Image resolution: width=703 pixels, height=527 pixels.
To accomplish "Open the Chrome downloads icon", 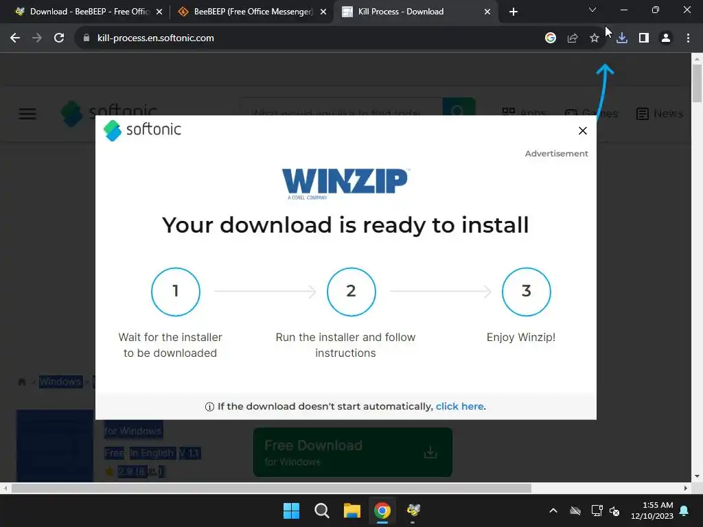I will point(622,38).
